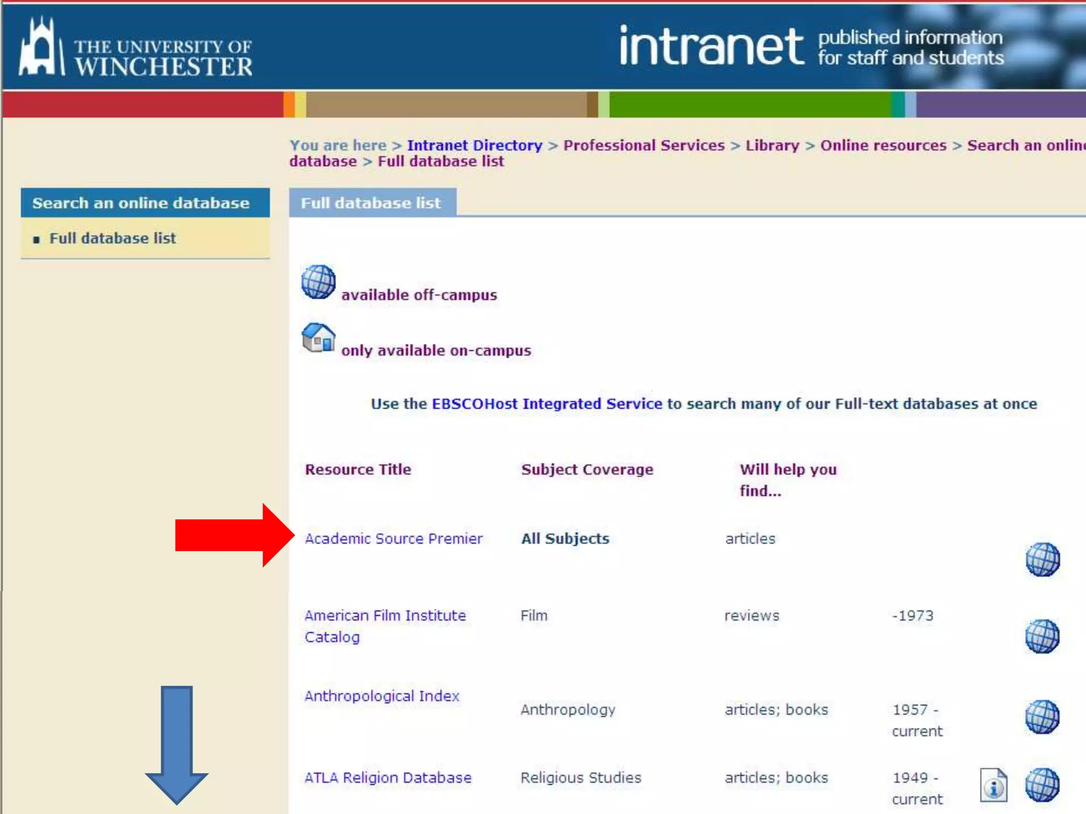Open the Anthropological Index database

pyautogui.click(x=382, y=696)
